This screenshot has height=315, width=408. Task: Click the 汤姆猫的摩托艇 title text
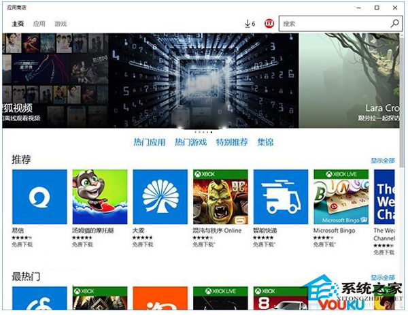(93, 231)
